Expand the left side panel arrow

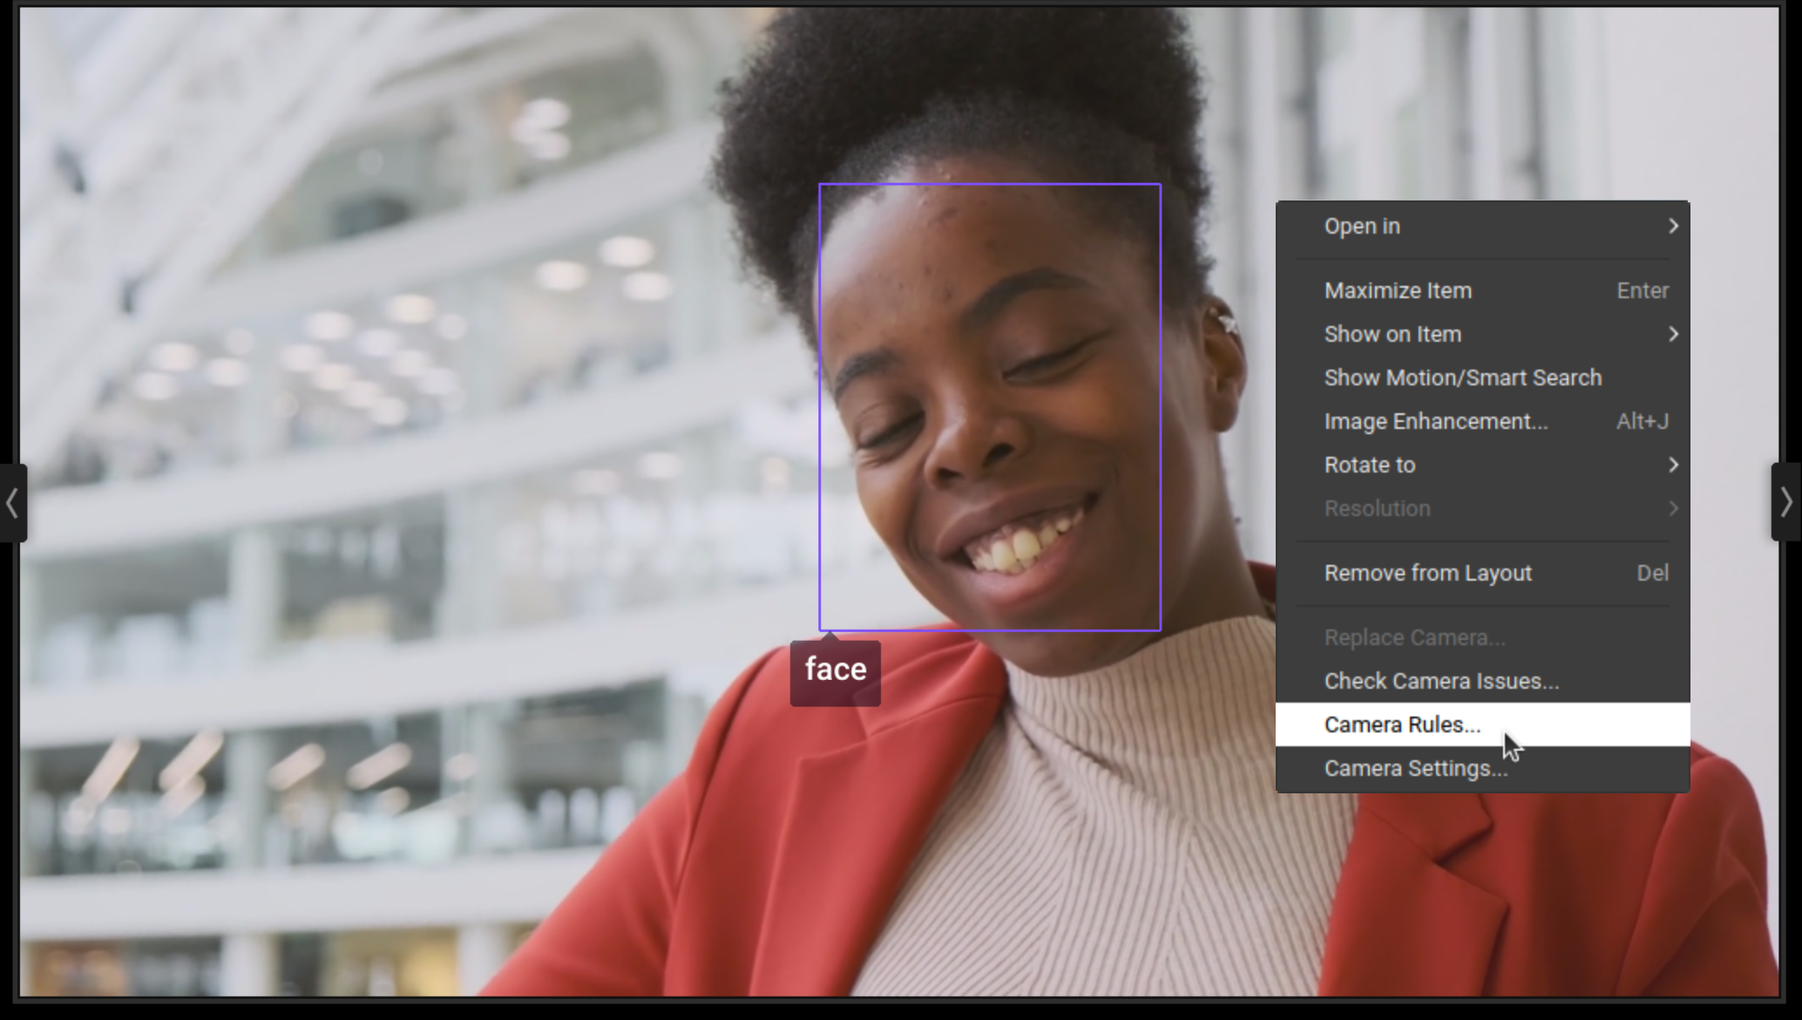point(12,503)
